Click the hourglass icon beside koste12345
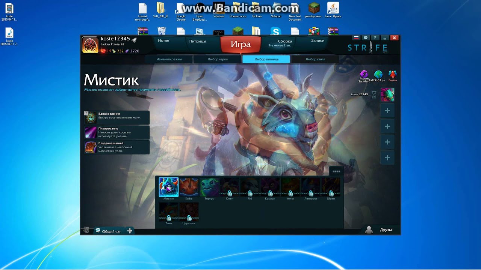The image size is (481, 270). (374, 95)
